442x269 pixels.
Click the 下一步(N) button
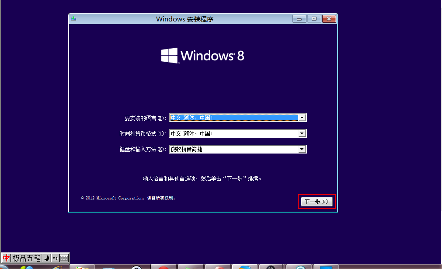pos(317,202)
